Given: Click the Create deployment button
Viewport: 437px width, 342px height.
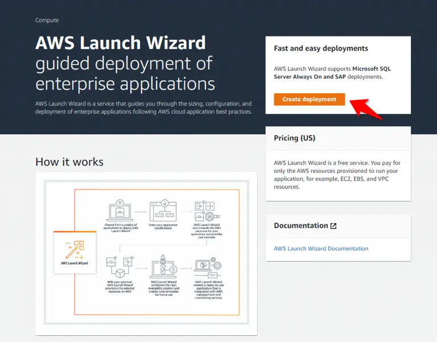Looking at the screenshot, I should pos(310,99).
